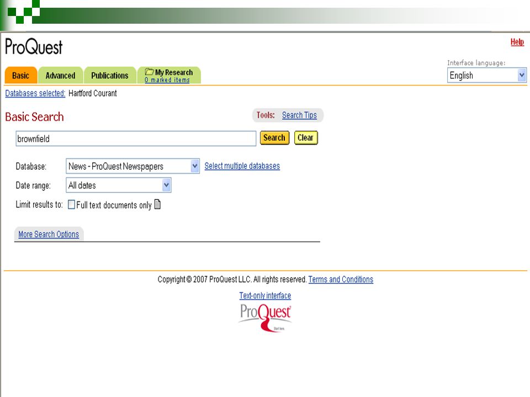
Task: Click the 0 marked items link
Action: tap(167, 80)
